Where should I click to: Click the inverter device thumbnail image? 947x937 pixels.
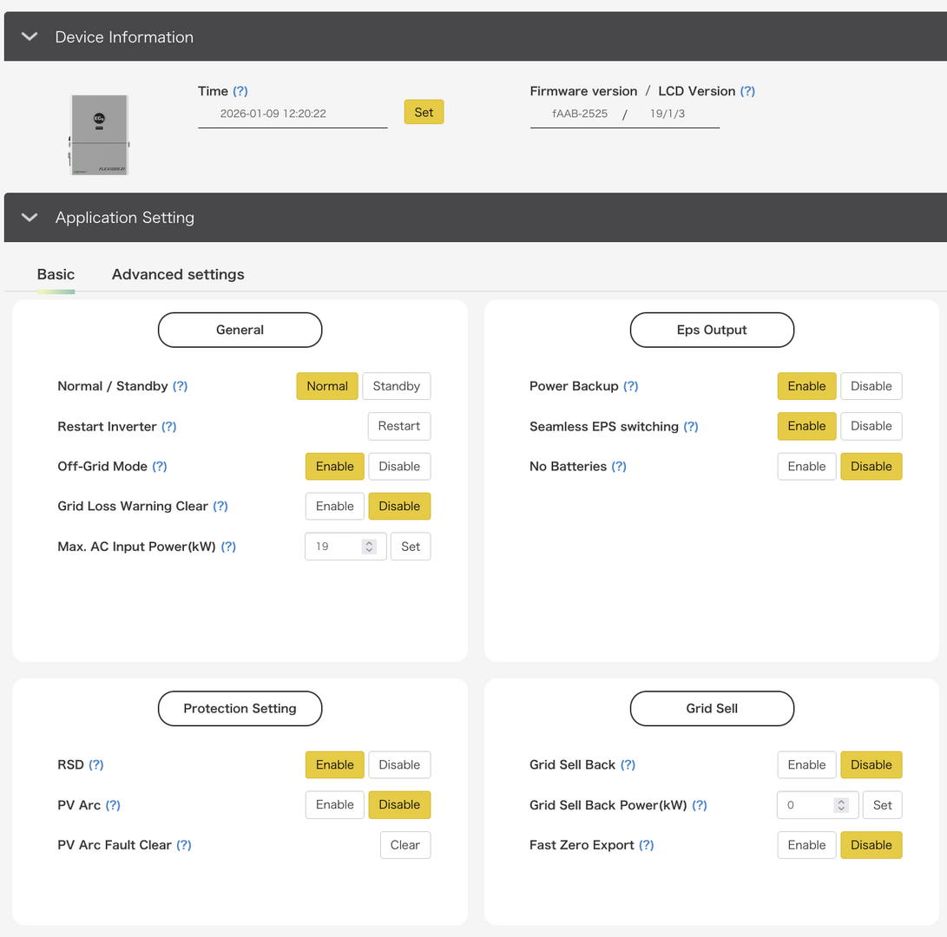99,134
